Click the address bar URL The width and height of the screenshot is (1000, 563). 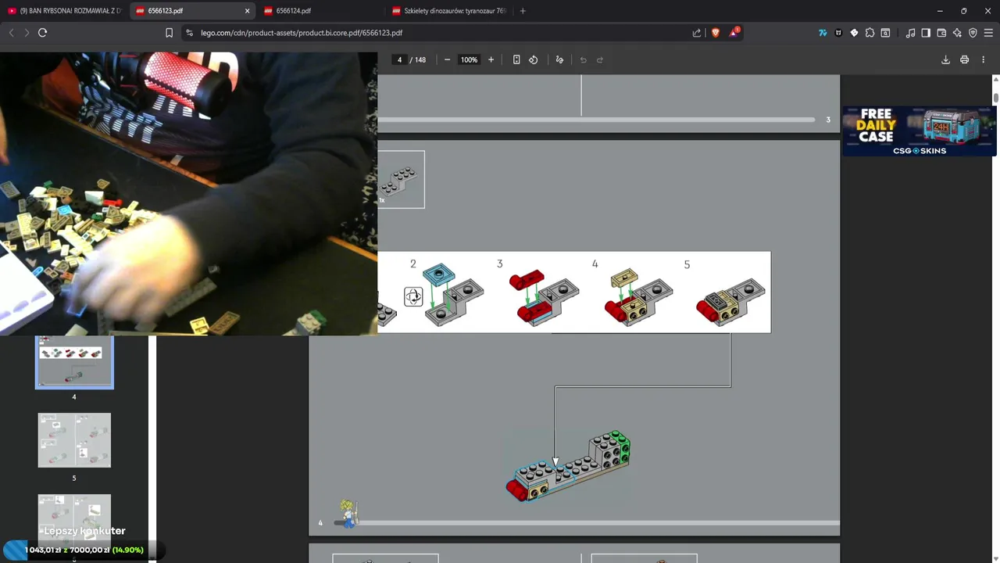tap(302, 33)
